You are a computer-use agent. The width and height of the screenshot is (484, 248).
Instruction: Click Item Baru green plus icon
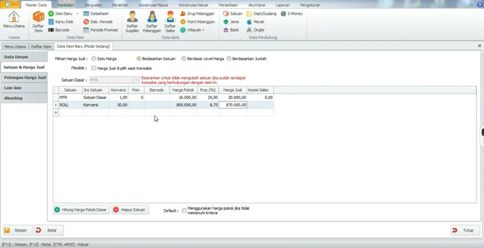(51, 14)
